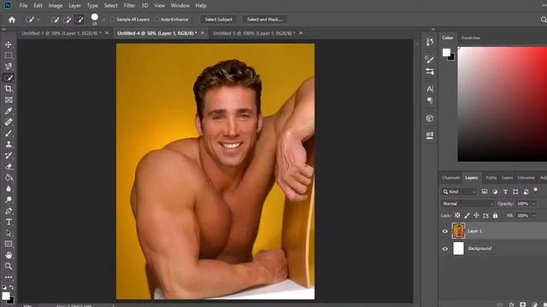
Task: Open the Character panel icon
Action: coord(430,89)
